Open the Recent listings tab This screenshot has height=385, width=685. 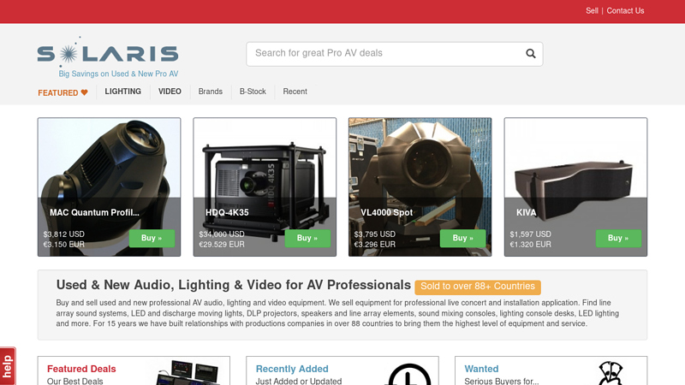pyautogui.click(x=295, y=92)
